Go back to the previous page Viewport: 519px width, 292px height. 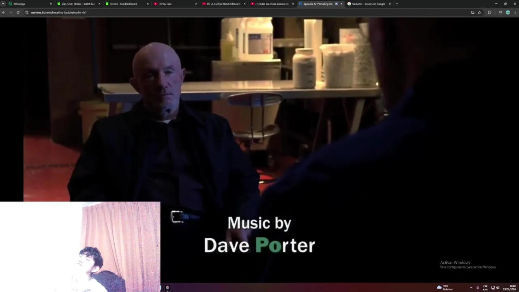click(4, 13)
